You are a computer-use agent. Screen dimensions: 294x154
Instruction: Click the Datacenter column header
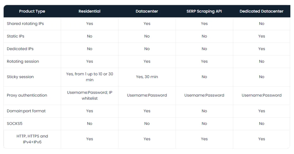tap(147, 11)
